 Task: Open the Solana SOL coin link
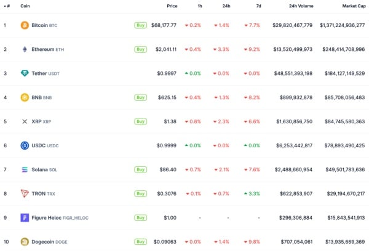pyautogui.click(x=47, y=169)
